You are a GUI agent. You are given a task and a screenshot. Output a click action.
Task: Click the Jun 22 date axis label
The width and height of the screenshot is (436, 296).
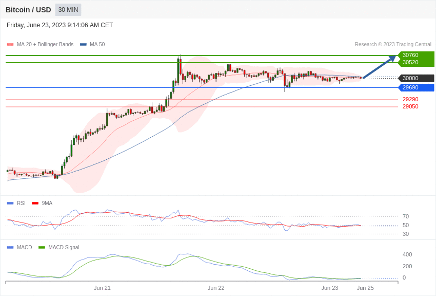[216, 288]
